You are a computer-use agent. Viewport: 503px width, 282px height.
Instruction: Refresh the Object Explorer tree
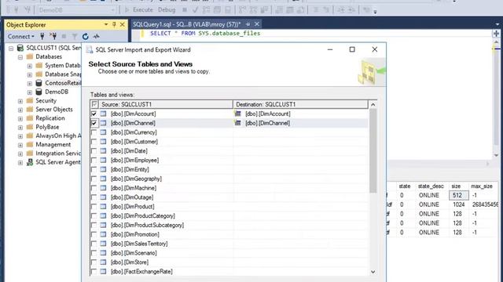coord(85,37)
